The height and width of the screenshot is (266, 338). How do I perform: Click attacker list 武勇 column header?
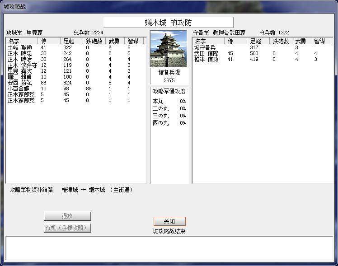pyautogui.click(x=115, y=41)
